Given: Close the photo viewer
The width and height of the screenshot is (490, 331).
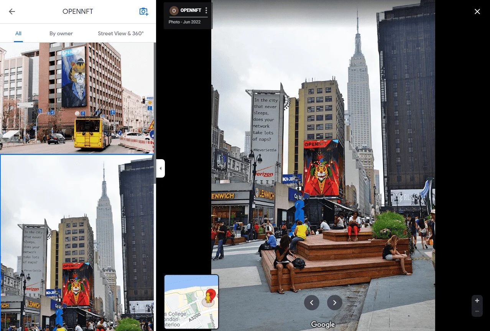Looking at the screenshot, I should 477,12.
